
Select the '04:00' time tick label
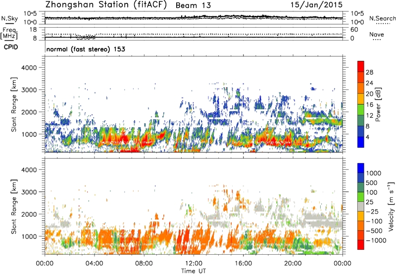94,264
